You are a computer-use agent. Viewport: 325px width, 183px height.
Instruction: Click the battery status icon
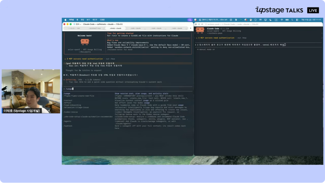287,20
